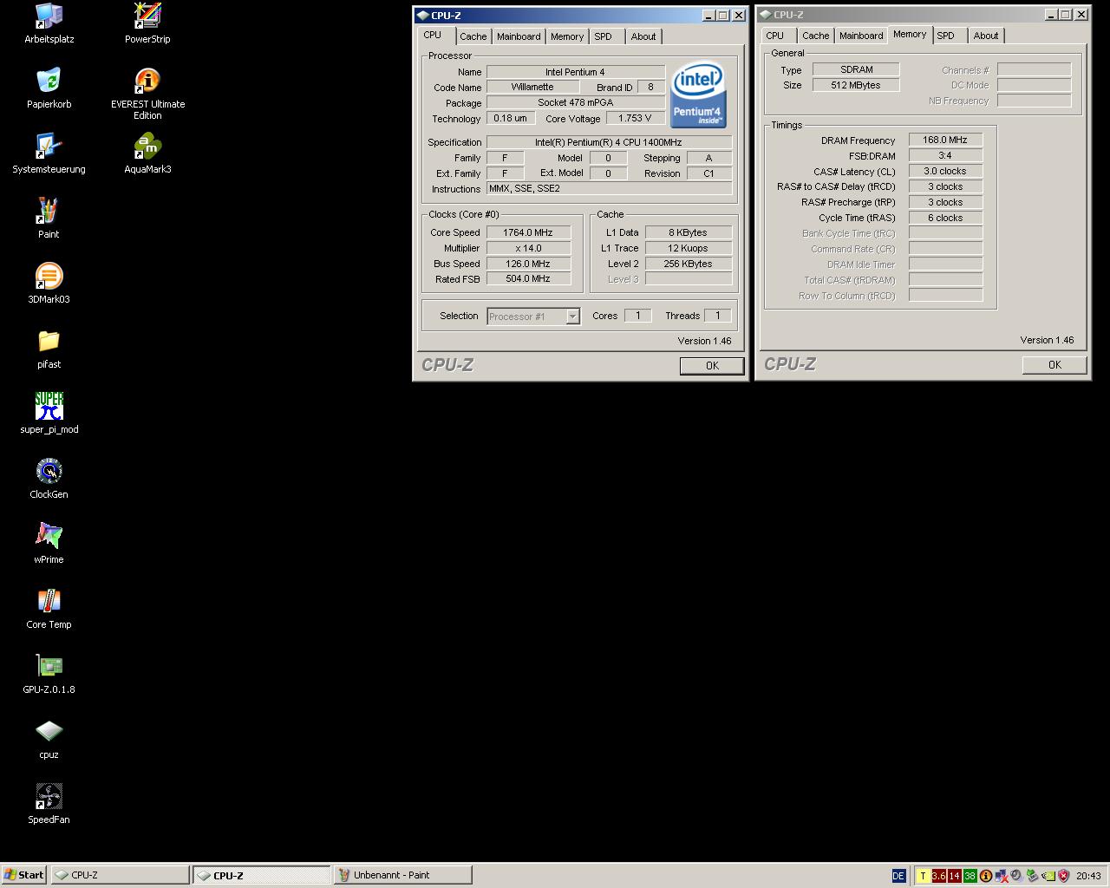This screenshot has width=1110, height=888.
Task: Click the red 3.6 tray indicator
Action: click(938, 876)
